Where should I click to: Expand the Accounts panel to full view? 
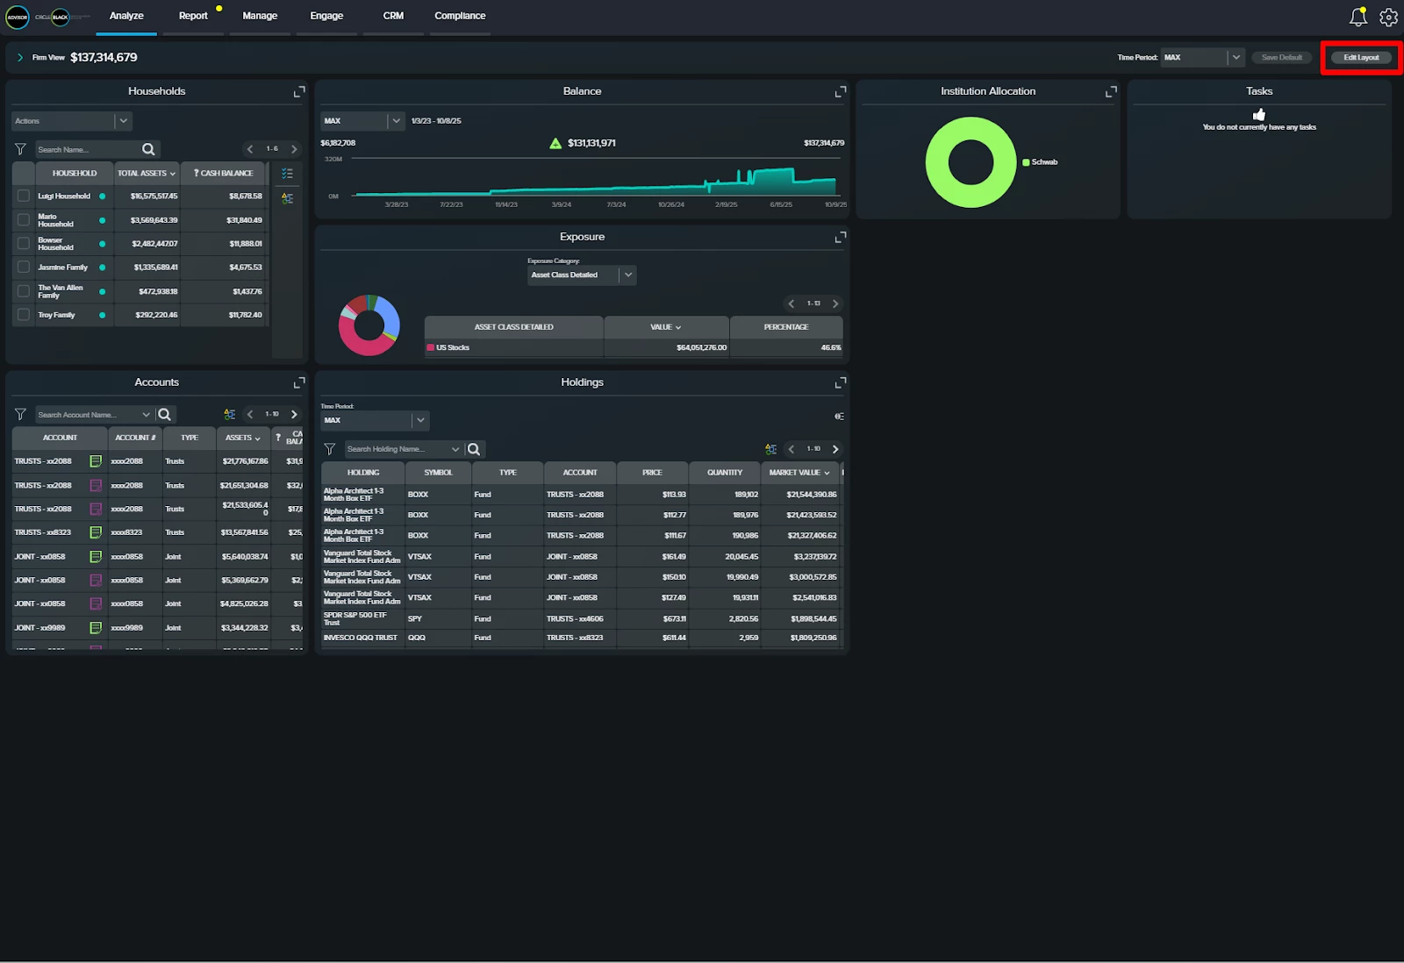[x=299, y=382]
